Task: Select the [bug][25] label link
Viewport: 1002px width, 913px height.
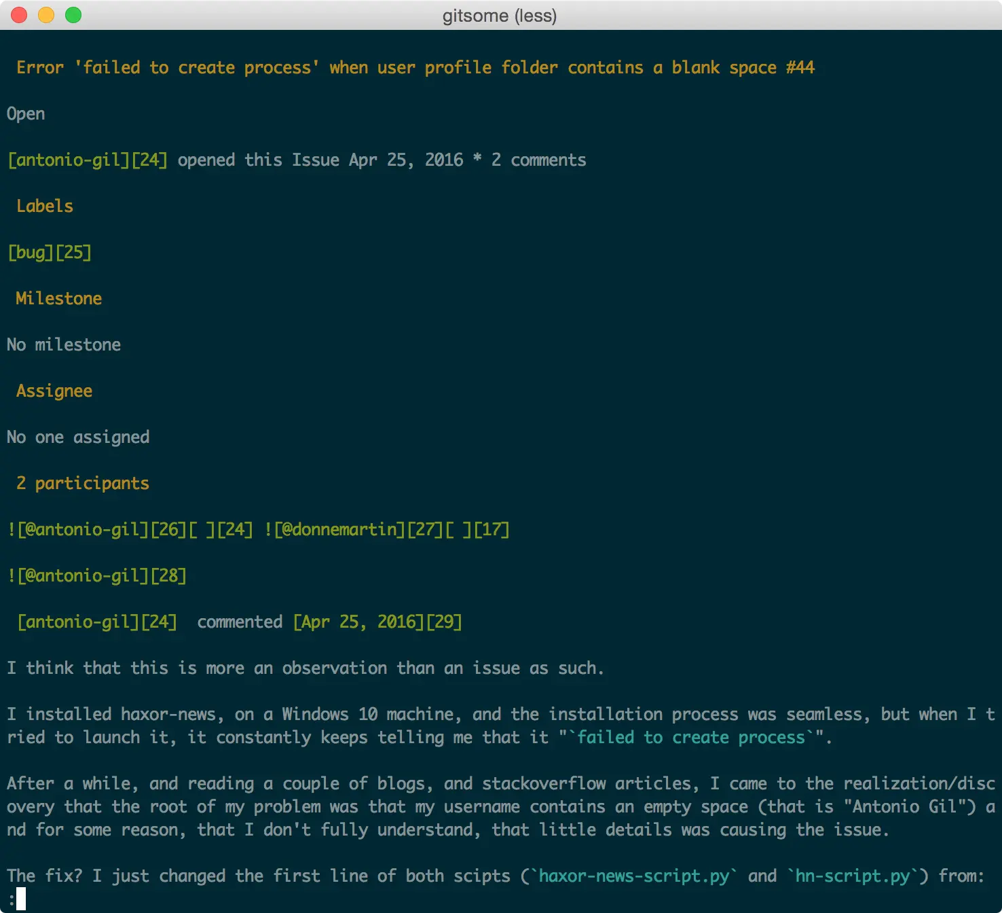Action: click(50, 253)
